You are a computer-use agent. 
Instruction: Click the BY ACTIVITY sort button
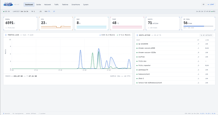[206, 35]
